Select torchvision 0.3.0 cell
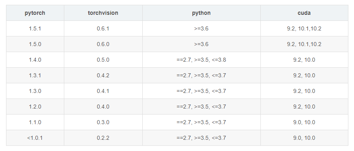 103,122
